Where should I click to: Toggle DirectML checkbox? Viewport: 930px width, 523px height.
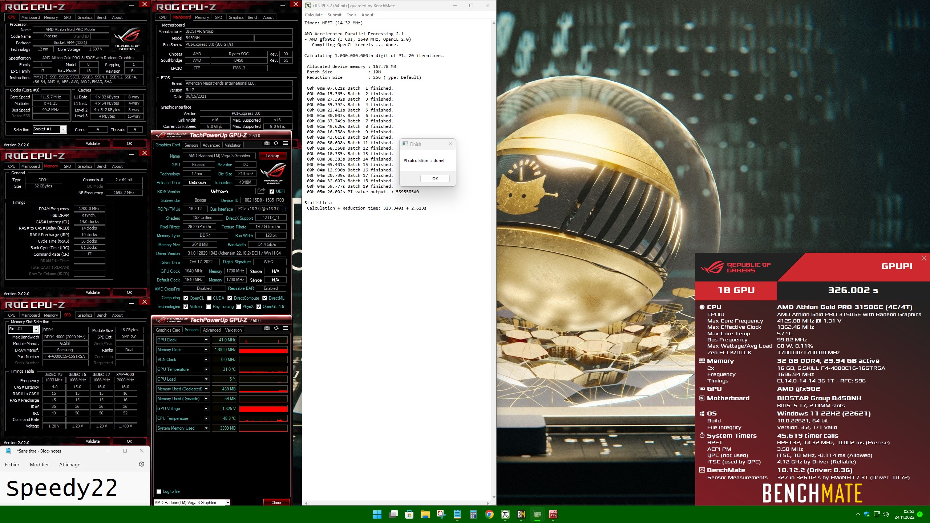265,298
